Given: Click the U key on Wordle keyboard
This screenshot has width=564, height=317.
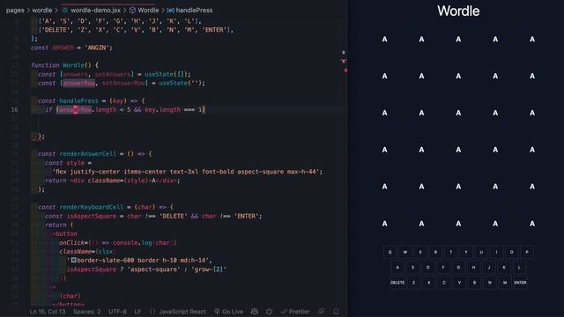Looking at the screenshot, I should [x=481, y=252].
